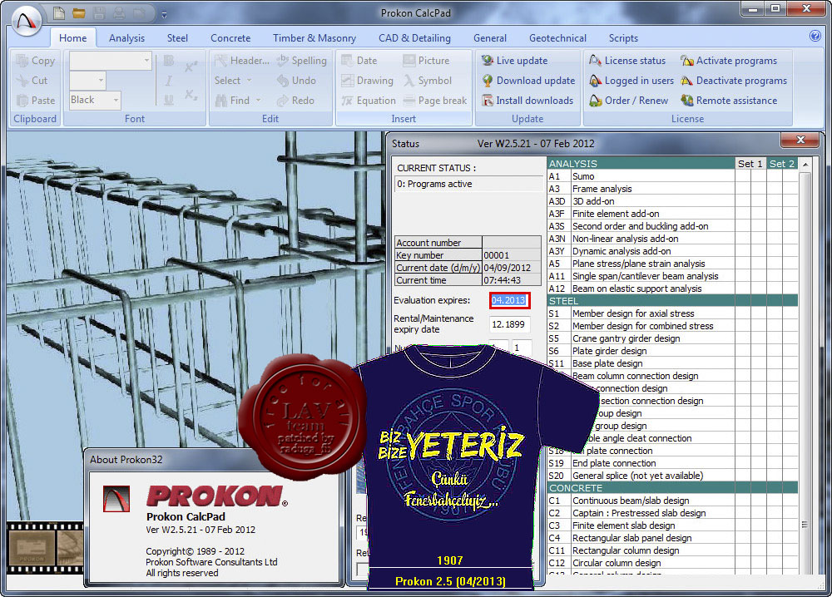
Task: Open file using the folder icon
Action: tap(79, 13)
